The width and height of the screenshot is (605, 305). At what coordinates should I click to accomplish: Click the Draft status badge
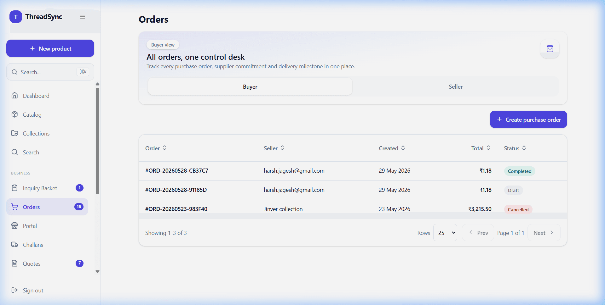point(513,190)
